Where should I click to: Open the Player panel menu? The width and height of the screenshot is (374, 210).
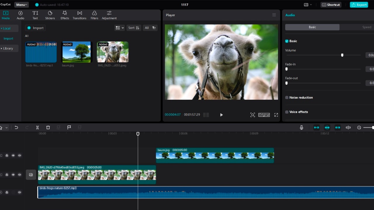pos(274,15)
